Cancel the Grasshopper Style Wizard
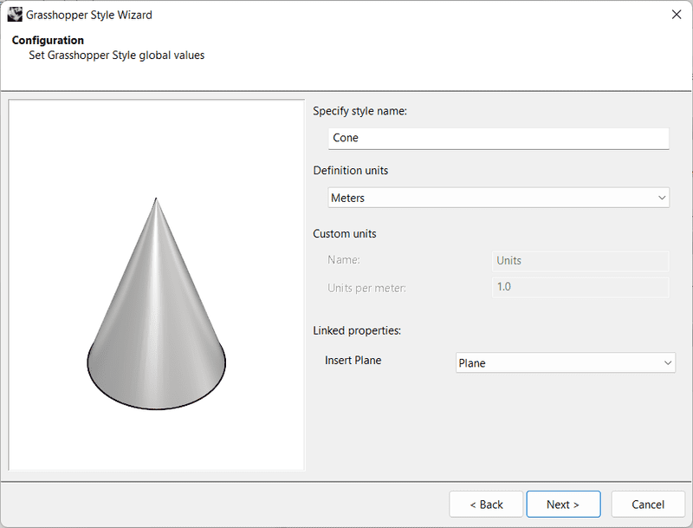 (647, 504)
